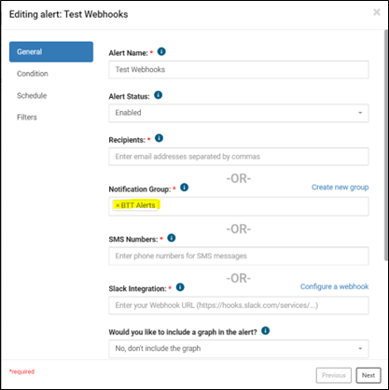
Task: Click the Configure a webhook link
Action: (335, 286)
